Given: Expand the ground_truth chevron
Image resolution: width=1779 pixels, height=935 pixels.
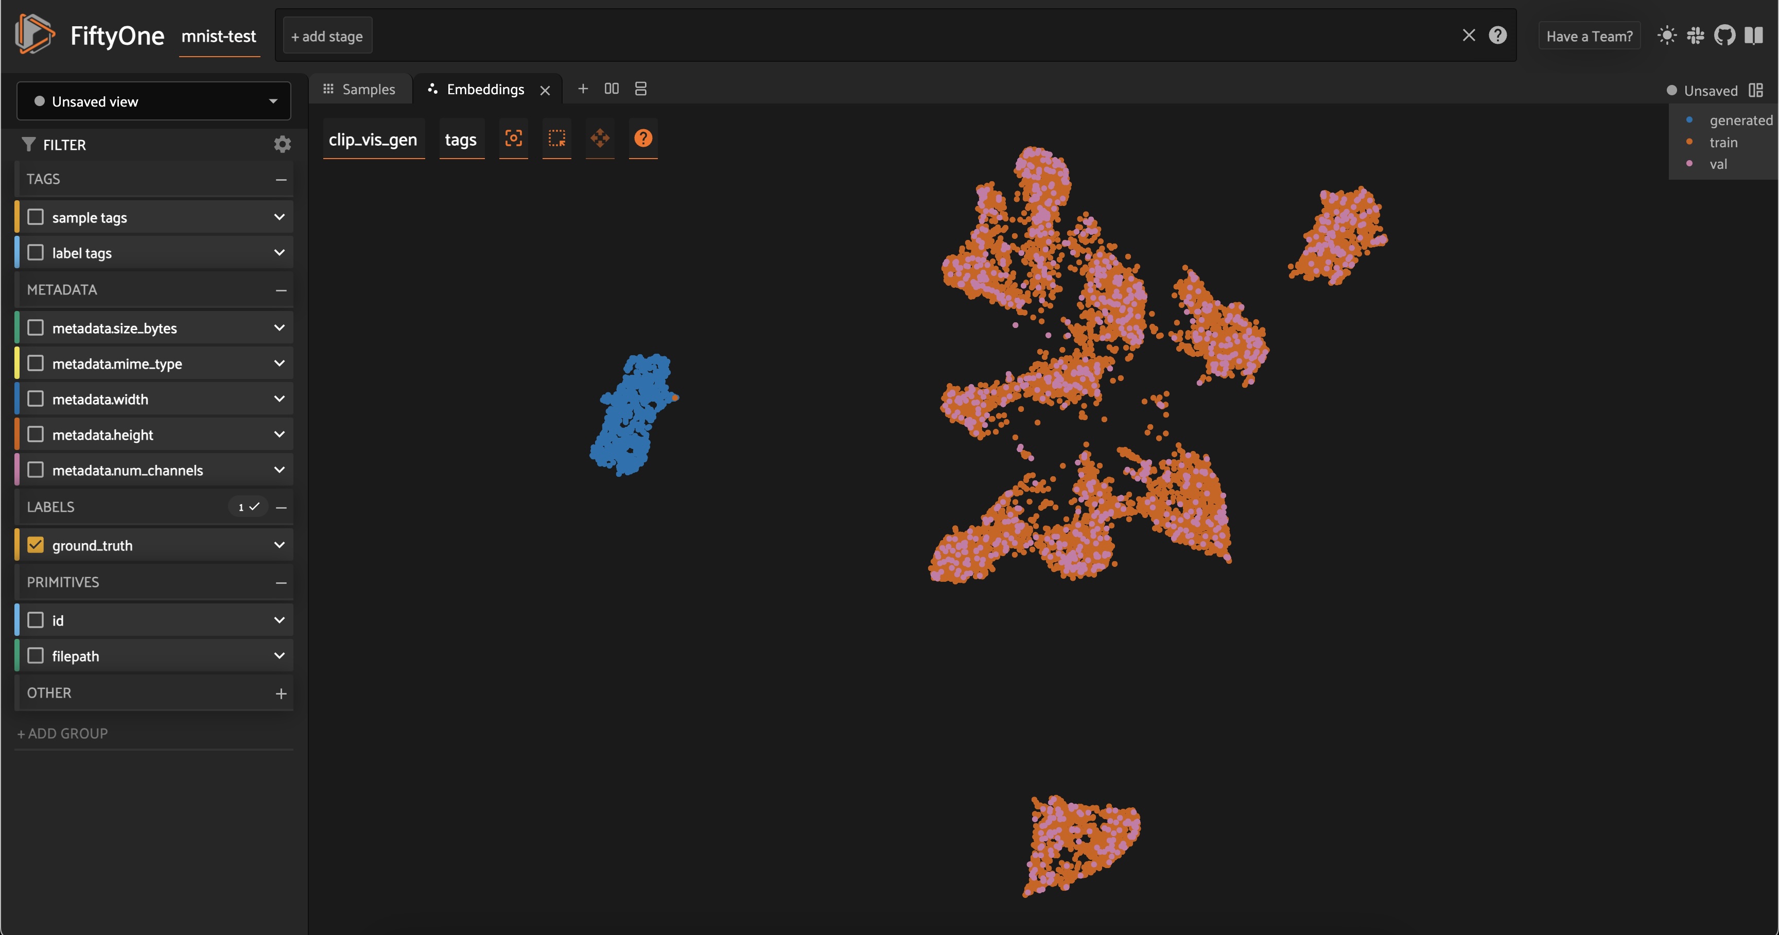Looking at the screenshot, I should 279,545.
